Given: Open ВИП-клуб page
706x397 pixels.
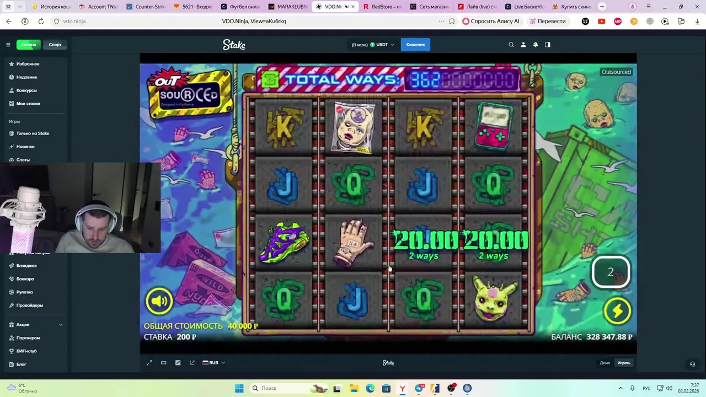Looking at the screenshot, I should [x=26, y=351].
